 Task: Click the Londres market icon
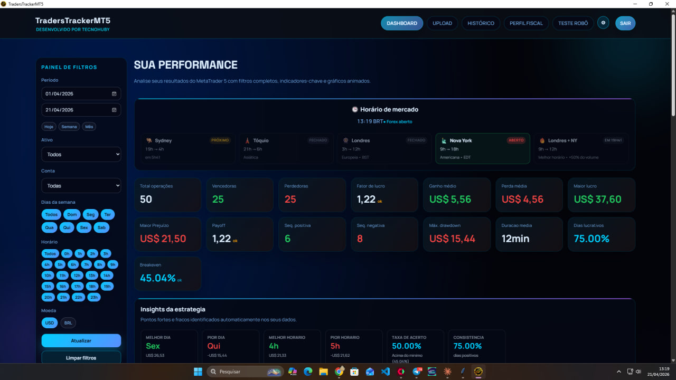[x=345, y=140]
